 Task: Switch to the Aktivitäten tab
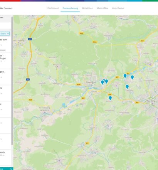click(87, 8)
